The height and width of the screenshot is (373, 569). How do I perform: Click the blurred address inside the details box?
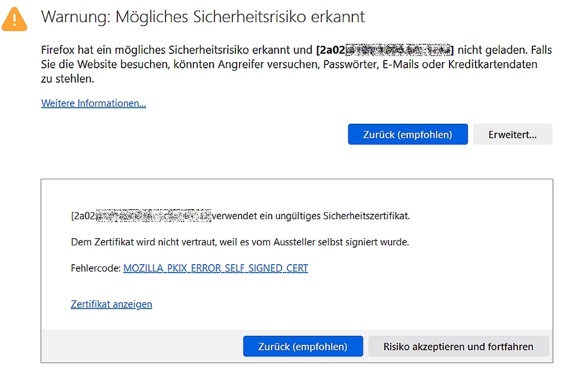(x=141, y=215)
